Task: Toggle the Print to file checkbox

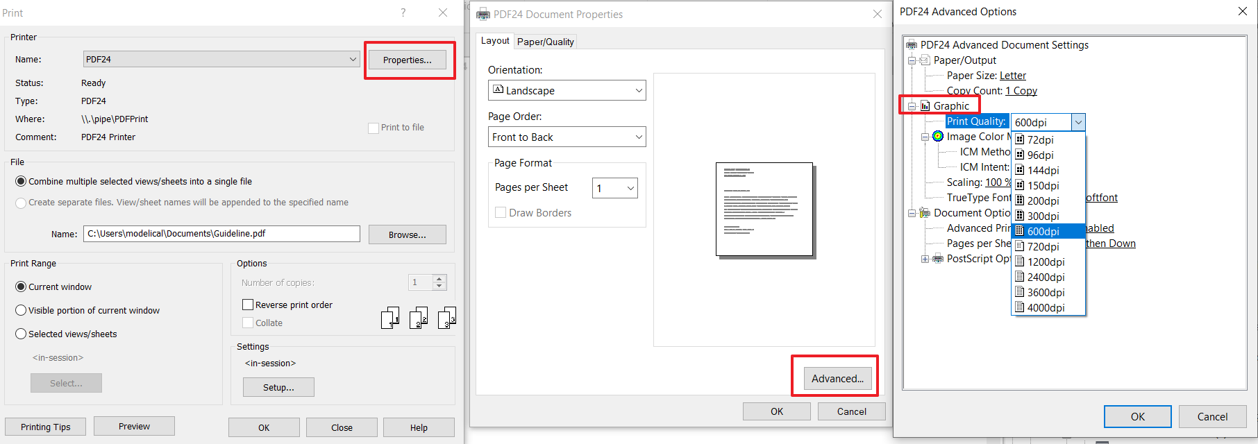Action: [374, 128]
